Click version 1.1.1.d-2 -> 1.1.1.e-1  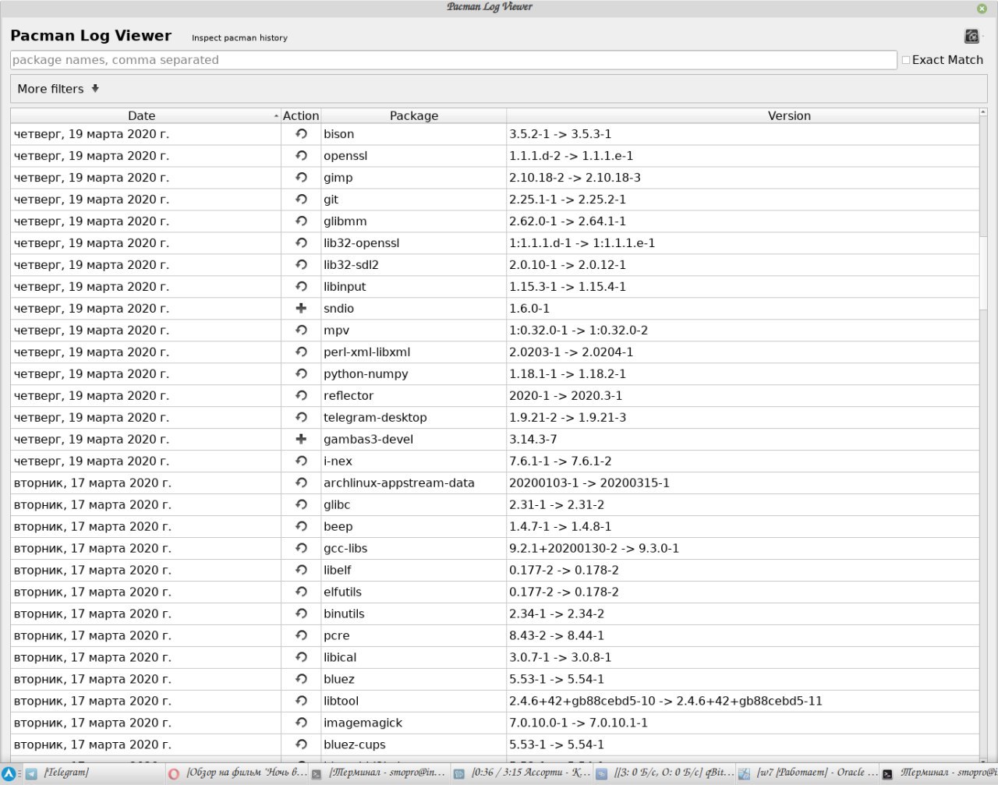click(x=571, y=156)
